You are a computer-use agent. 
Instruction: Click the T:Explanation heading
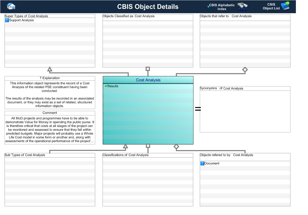coord(50,78)
